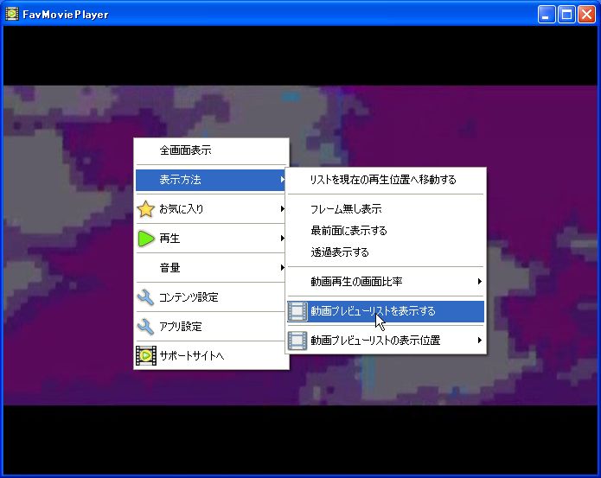This screenshot has width=601, height=478.
Task: Open the 表示方法 submenu entry
Action: [x=210, y=180]
